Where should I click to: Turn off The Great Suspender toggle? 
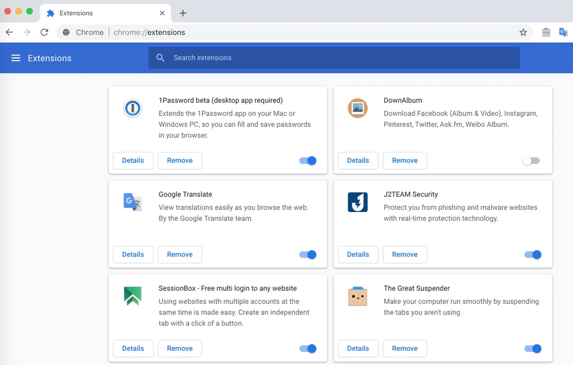[533, 348]
